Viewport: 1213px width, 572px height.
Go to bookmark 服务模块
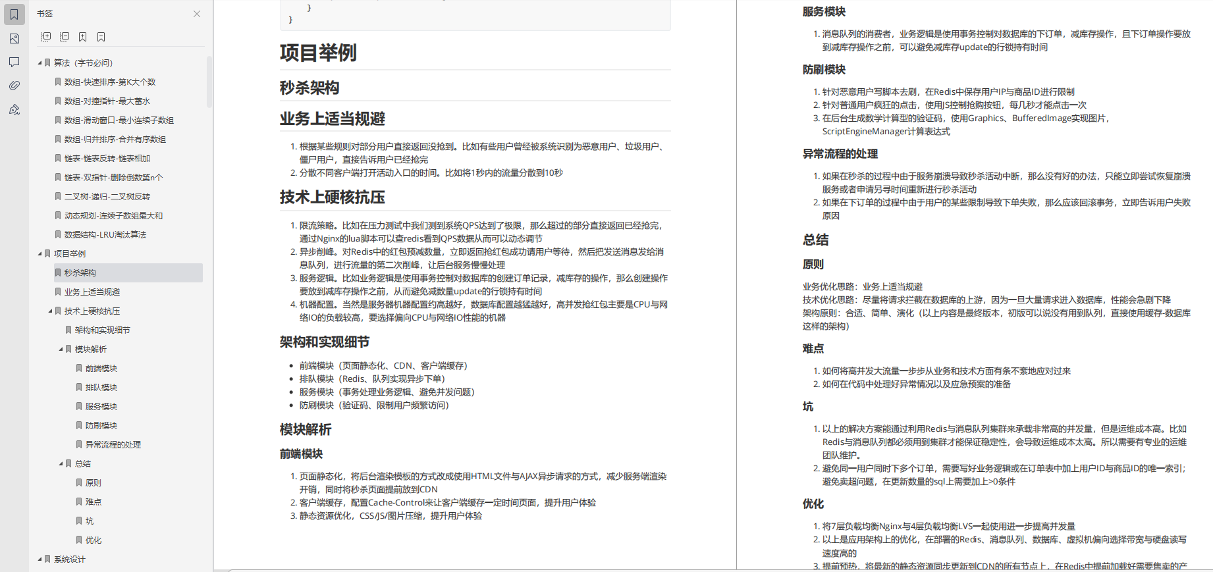coord(101,407)
